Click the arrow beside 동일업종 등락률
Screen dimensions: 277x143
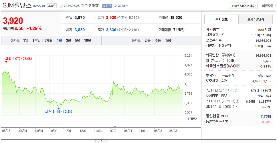pos(230,122)
